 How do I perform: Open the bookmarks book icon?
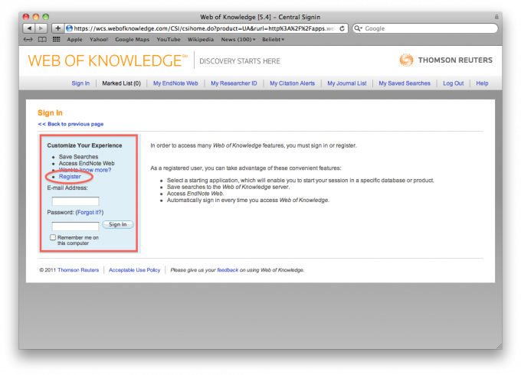(x=42, y=40)
